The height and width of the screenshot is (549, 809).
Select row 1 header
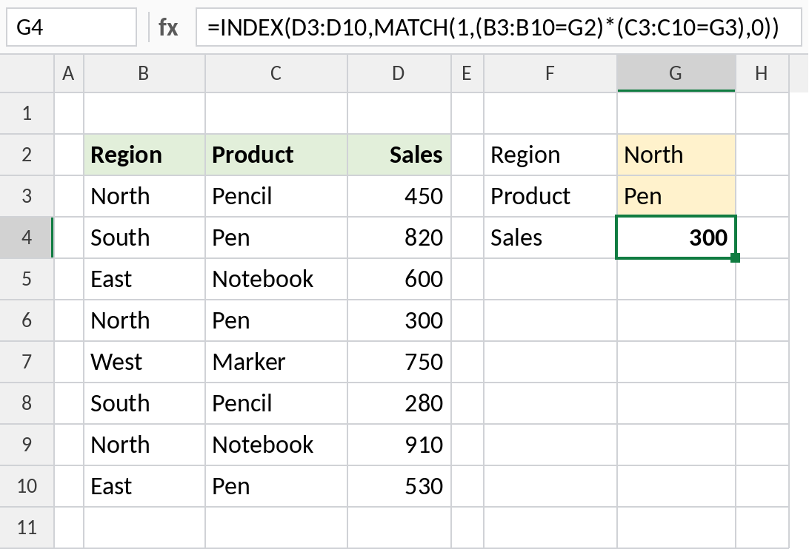point(27,113)
